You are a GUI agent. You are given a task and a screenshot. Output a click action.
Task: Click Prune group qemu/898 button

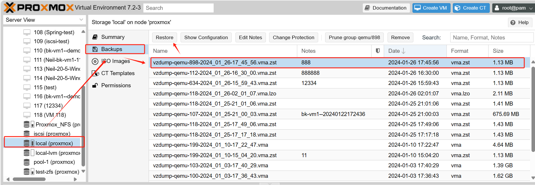[x=354, y=37]
